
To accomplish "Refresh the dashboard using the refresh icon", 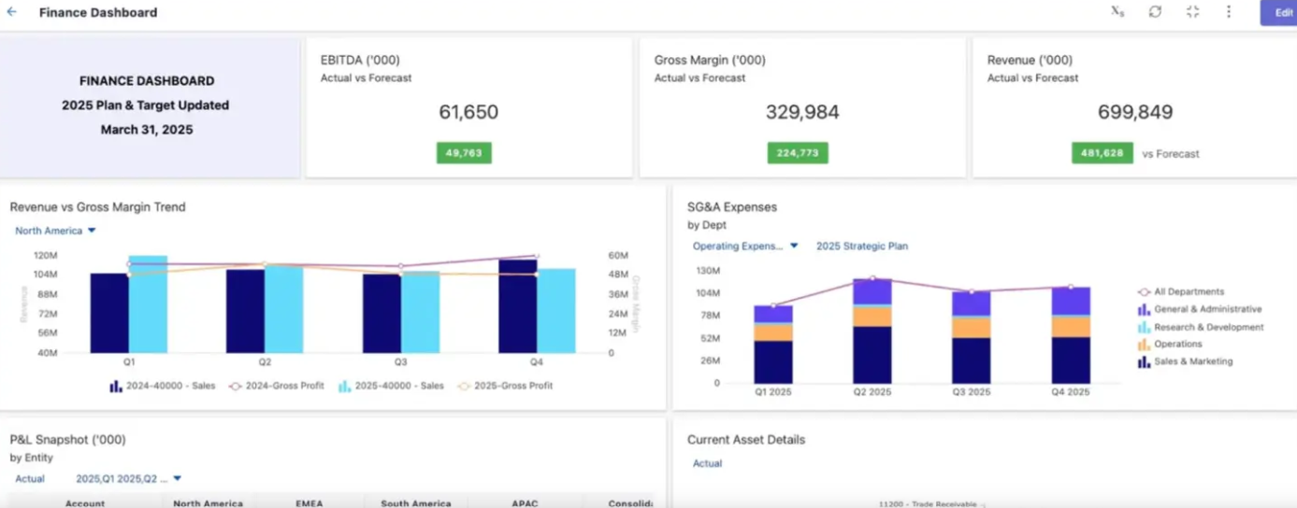I will (x=1155, y=12).
